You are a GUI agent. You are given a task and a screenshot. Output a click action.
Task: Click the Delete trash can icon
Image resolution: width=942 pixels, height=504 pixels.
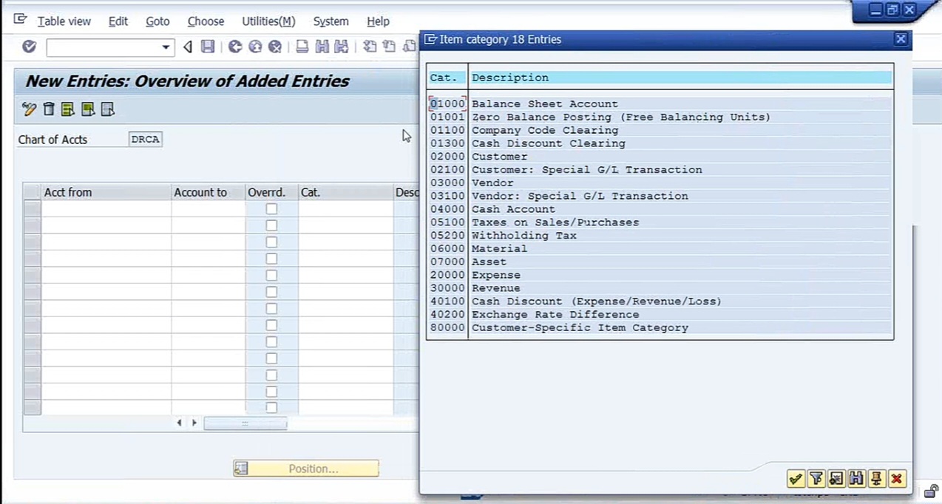click(x=49, y=109)
